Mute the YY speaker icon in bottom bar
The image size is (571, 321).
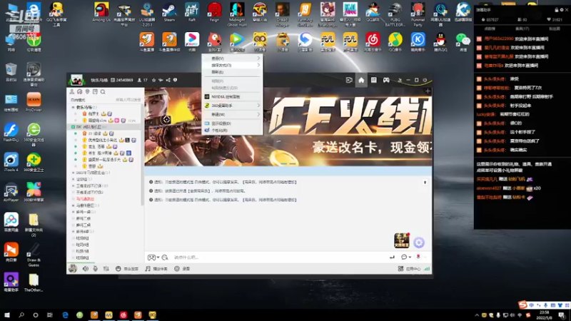85,269
